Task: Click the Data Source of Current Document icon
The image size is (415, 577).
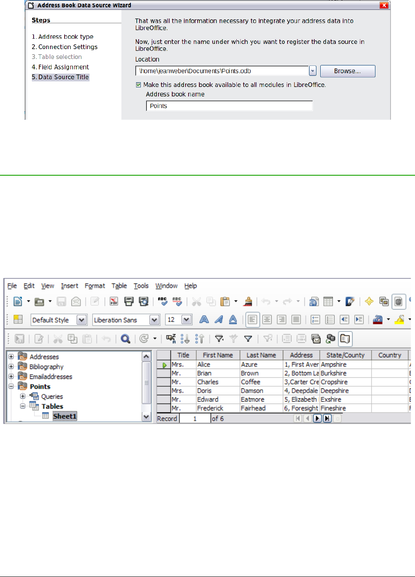Action: pyautogui.click(x=331, y=339)
